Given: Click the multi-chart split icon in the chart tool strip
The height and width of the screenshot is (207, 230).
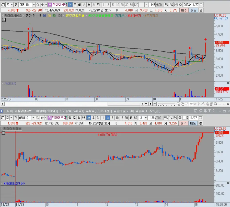Looking at the screenshot, I should click(x=178, y=104).
